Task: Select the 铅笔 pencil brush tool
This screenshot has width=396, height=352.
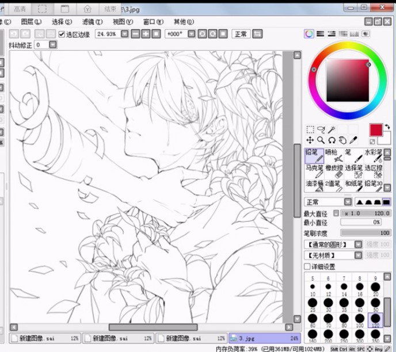Action: coord(314,156)
